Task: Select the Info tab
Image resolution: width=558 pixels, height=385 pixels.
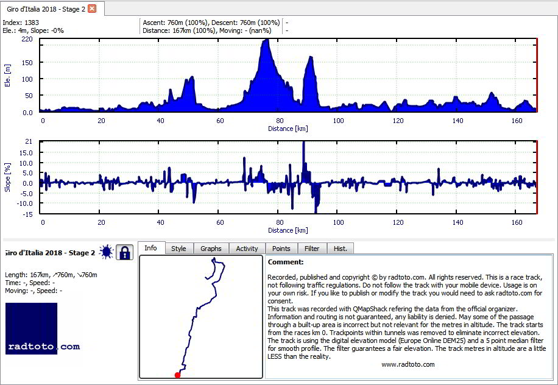Action: coord(151,248)
